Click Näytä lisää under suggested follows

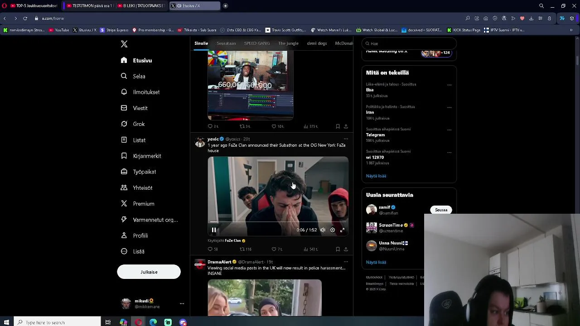[x=376, y=262]
